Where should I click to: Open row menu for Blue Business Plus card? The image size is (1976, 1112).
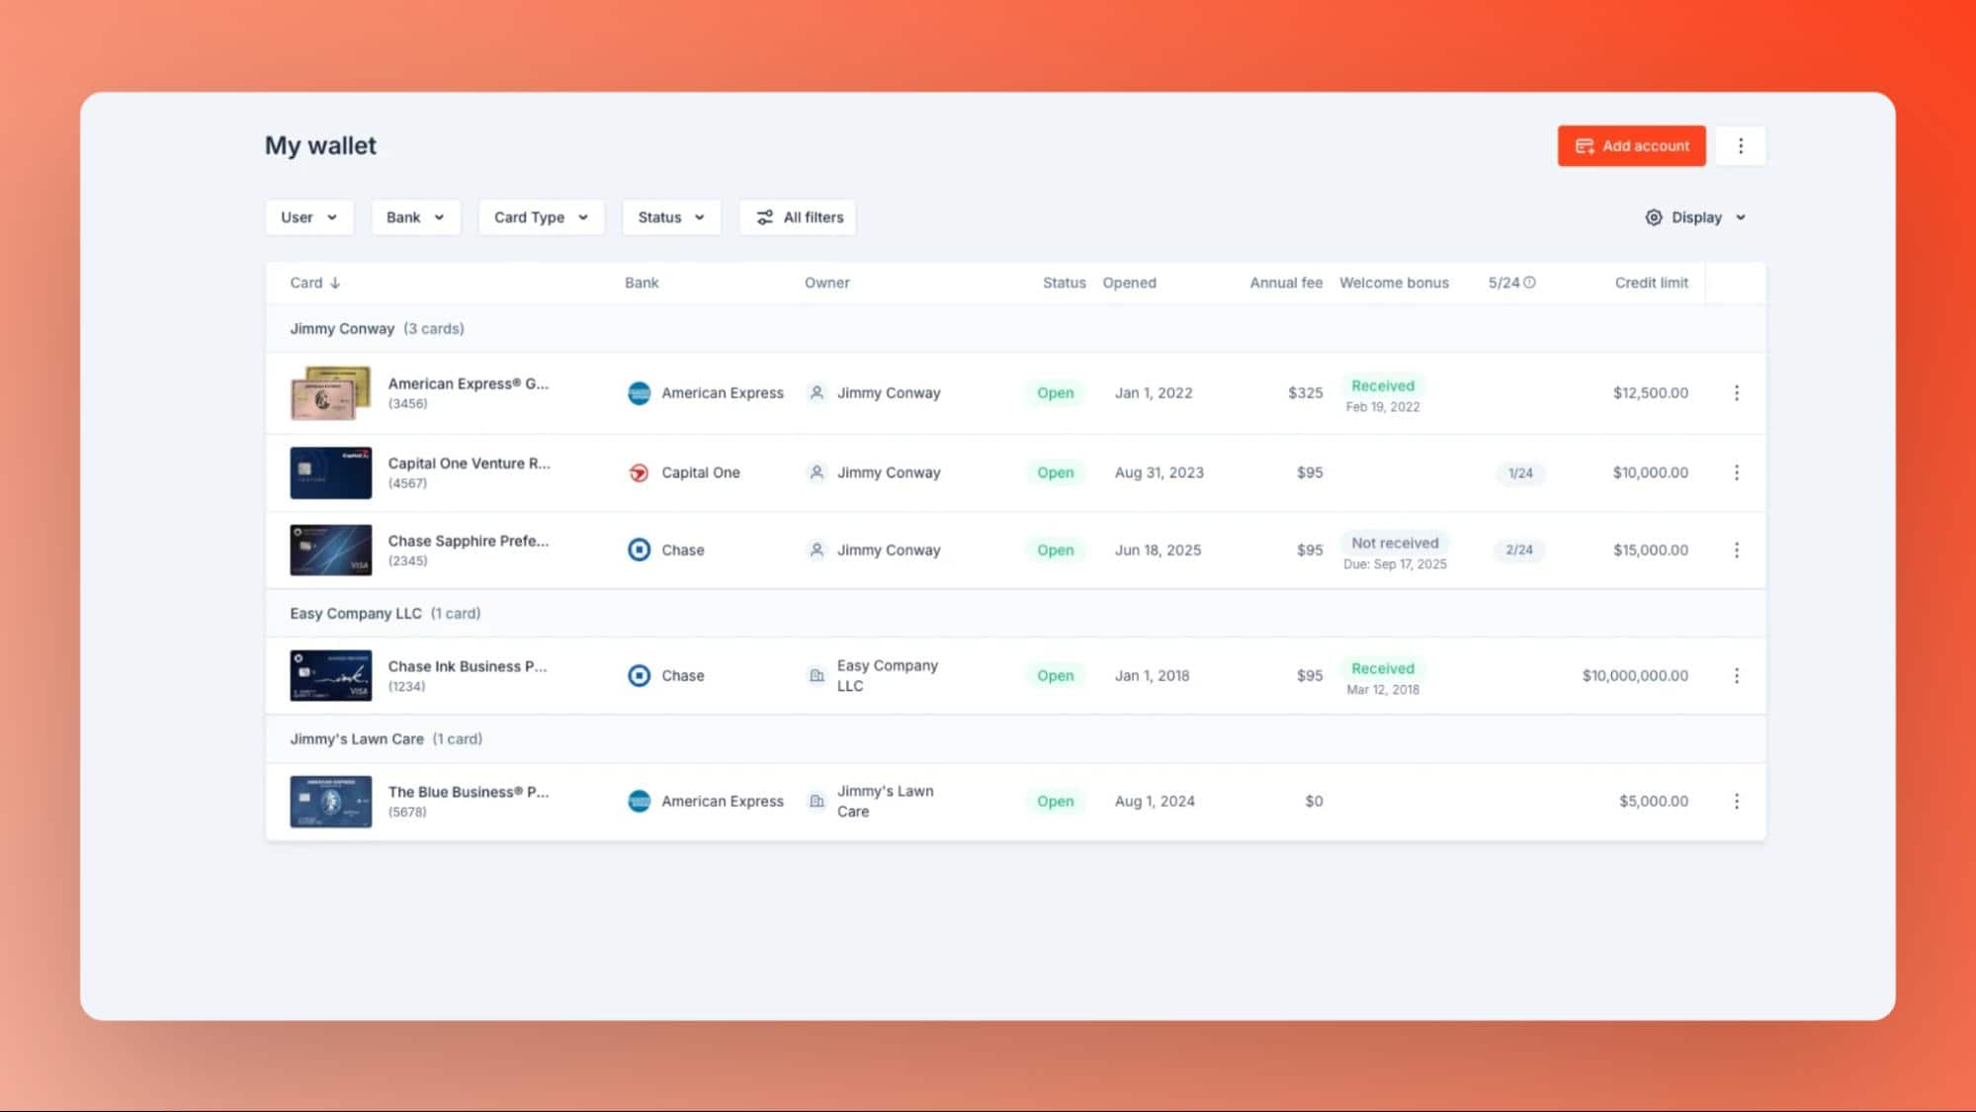[x=1736, y=801]
